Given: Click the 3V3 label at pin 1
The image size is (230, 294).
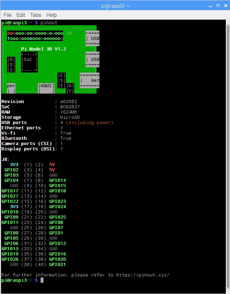Looking at the screenshot, I should (14, 165).
